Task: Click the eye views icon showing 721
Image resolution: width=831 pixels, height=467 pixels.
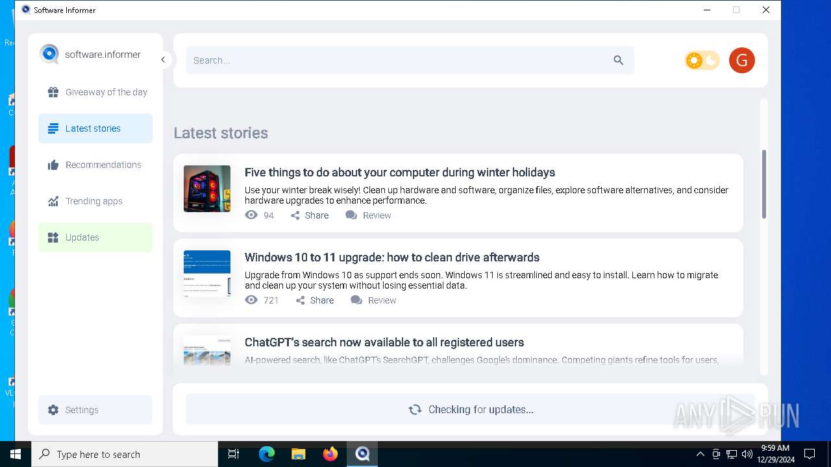Action: pyautogui.click(x=251, y=300)
